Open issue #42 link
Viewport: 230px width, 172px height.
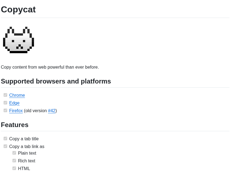(52, 111)
